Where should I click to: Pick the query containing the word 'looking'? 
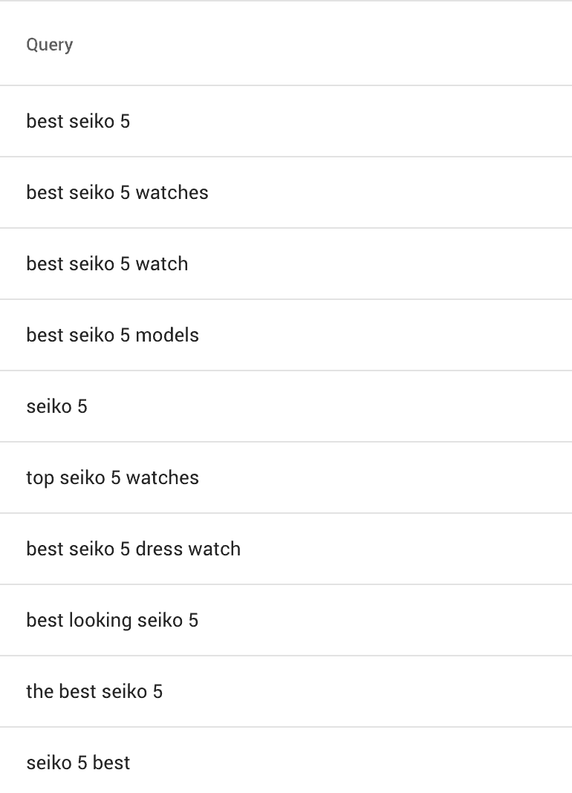(x=112, y=621)
